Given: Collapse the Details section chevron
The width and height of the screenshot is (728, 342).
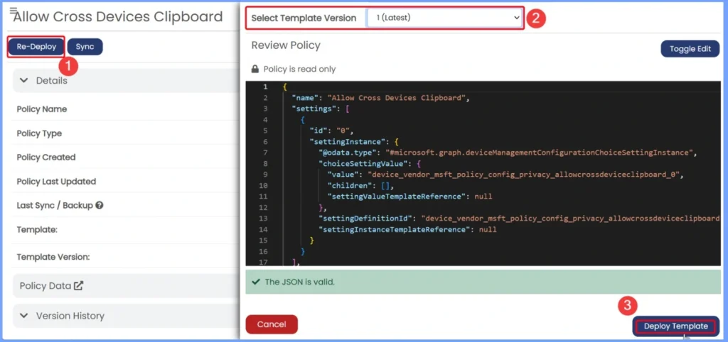Looking at the screenshot, I should 24,81.
